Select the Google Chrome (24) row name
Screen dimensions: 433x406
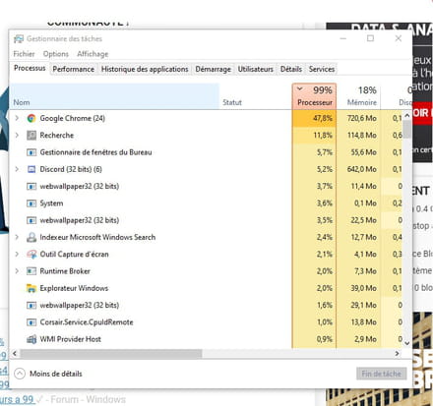[73, 118]
